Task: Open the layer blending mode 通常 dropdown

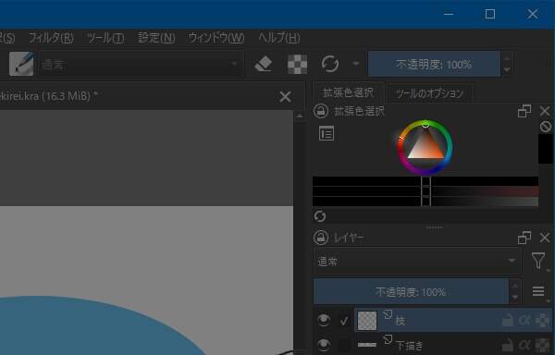Action: (417, 262)
